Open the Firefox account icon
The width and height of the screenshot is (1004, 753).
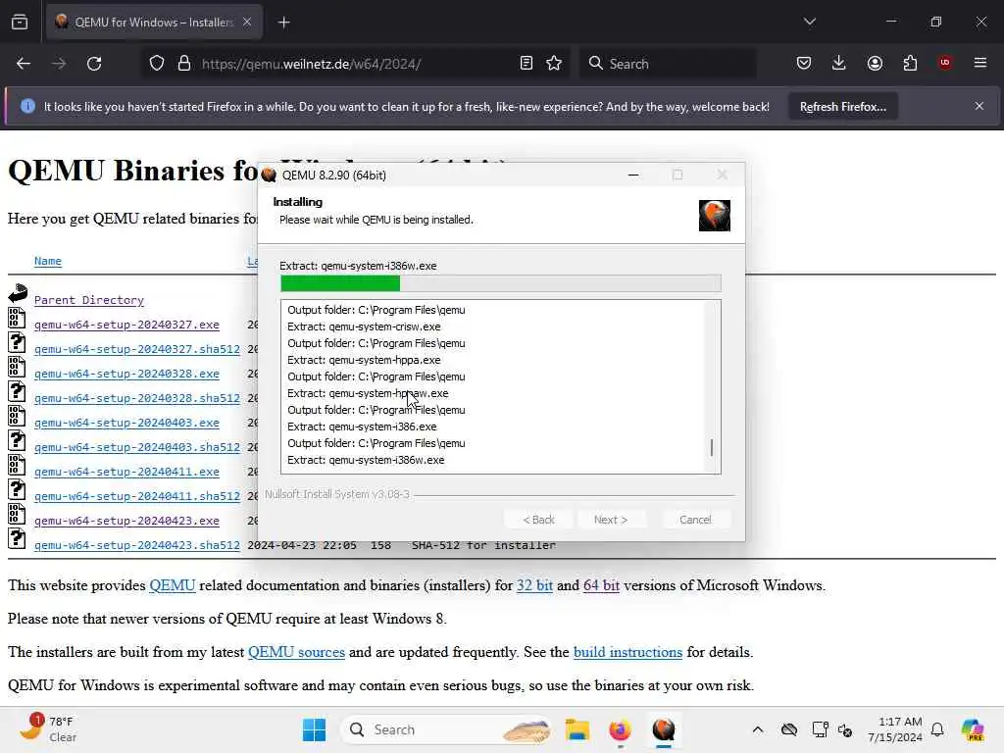tap(875, 64)
